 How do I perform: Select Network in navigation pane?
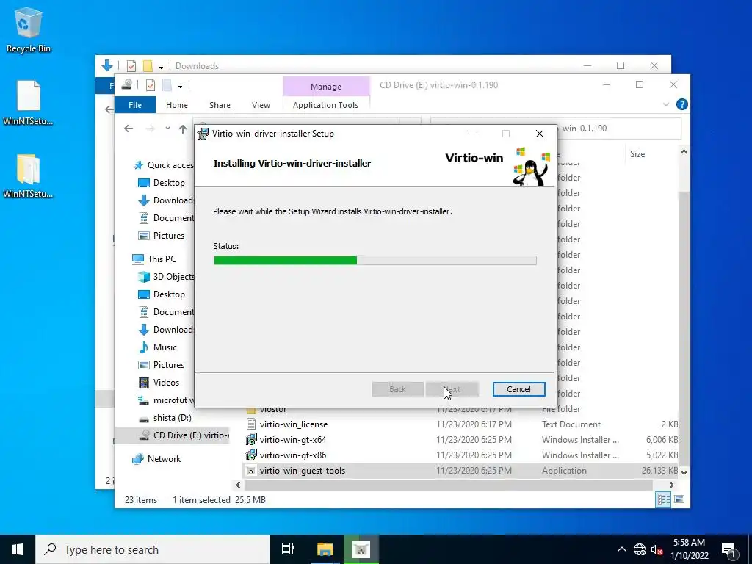[x=156, y=459]
